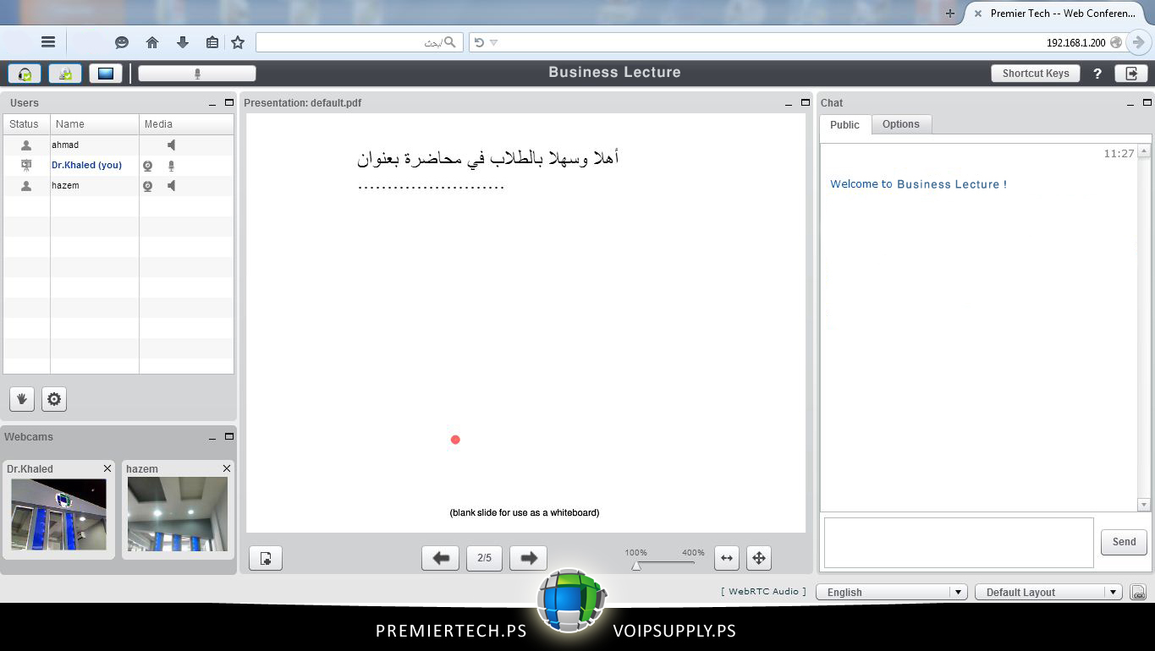Click the logout icon at top right
The width and height of the screenshot is (1155, 651).
[x=1130, y=74]
